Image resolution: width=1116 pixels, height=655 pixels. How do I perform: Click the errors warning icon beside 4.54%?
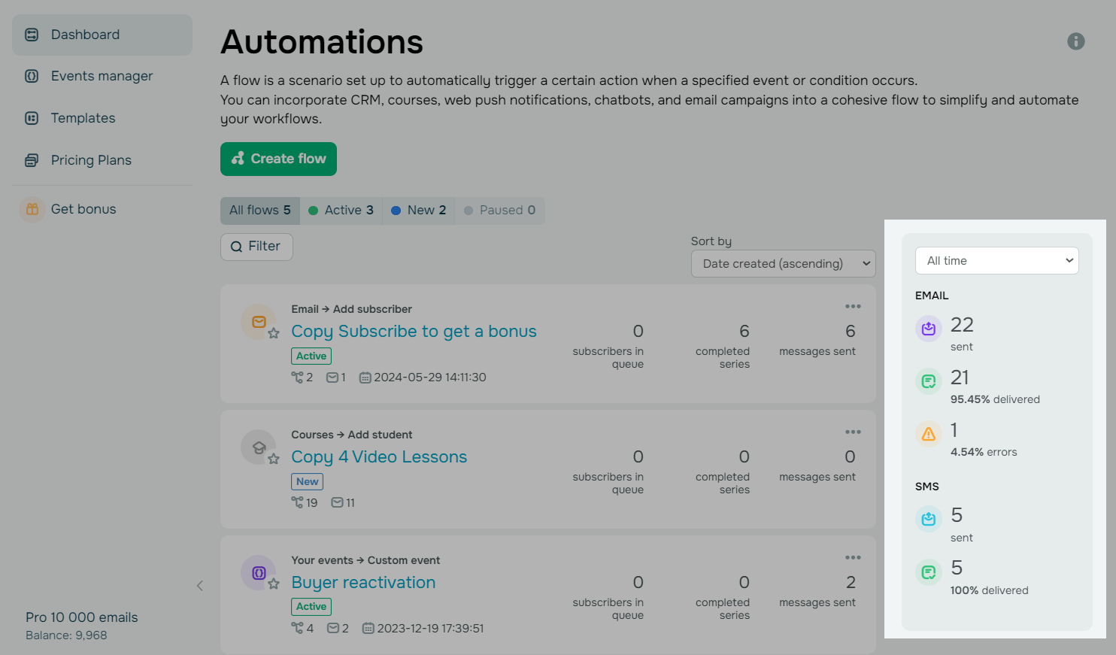pos(929,434)
